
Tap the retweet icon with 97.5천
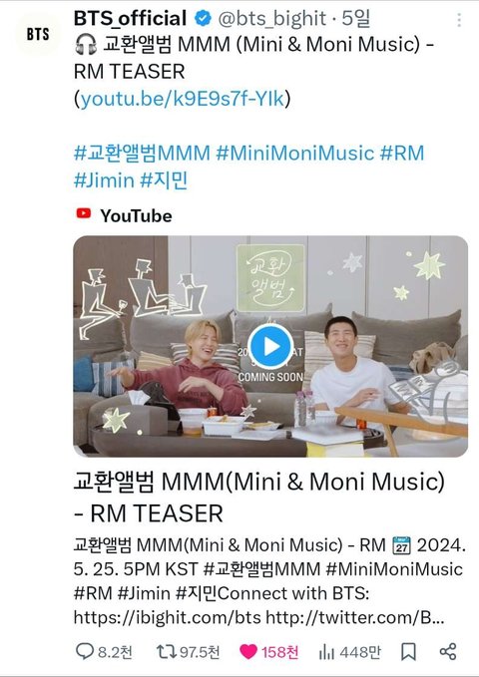click(x=166, y=651)
